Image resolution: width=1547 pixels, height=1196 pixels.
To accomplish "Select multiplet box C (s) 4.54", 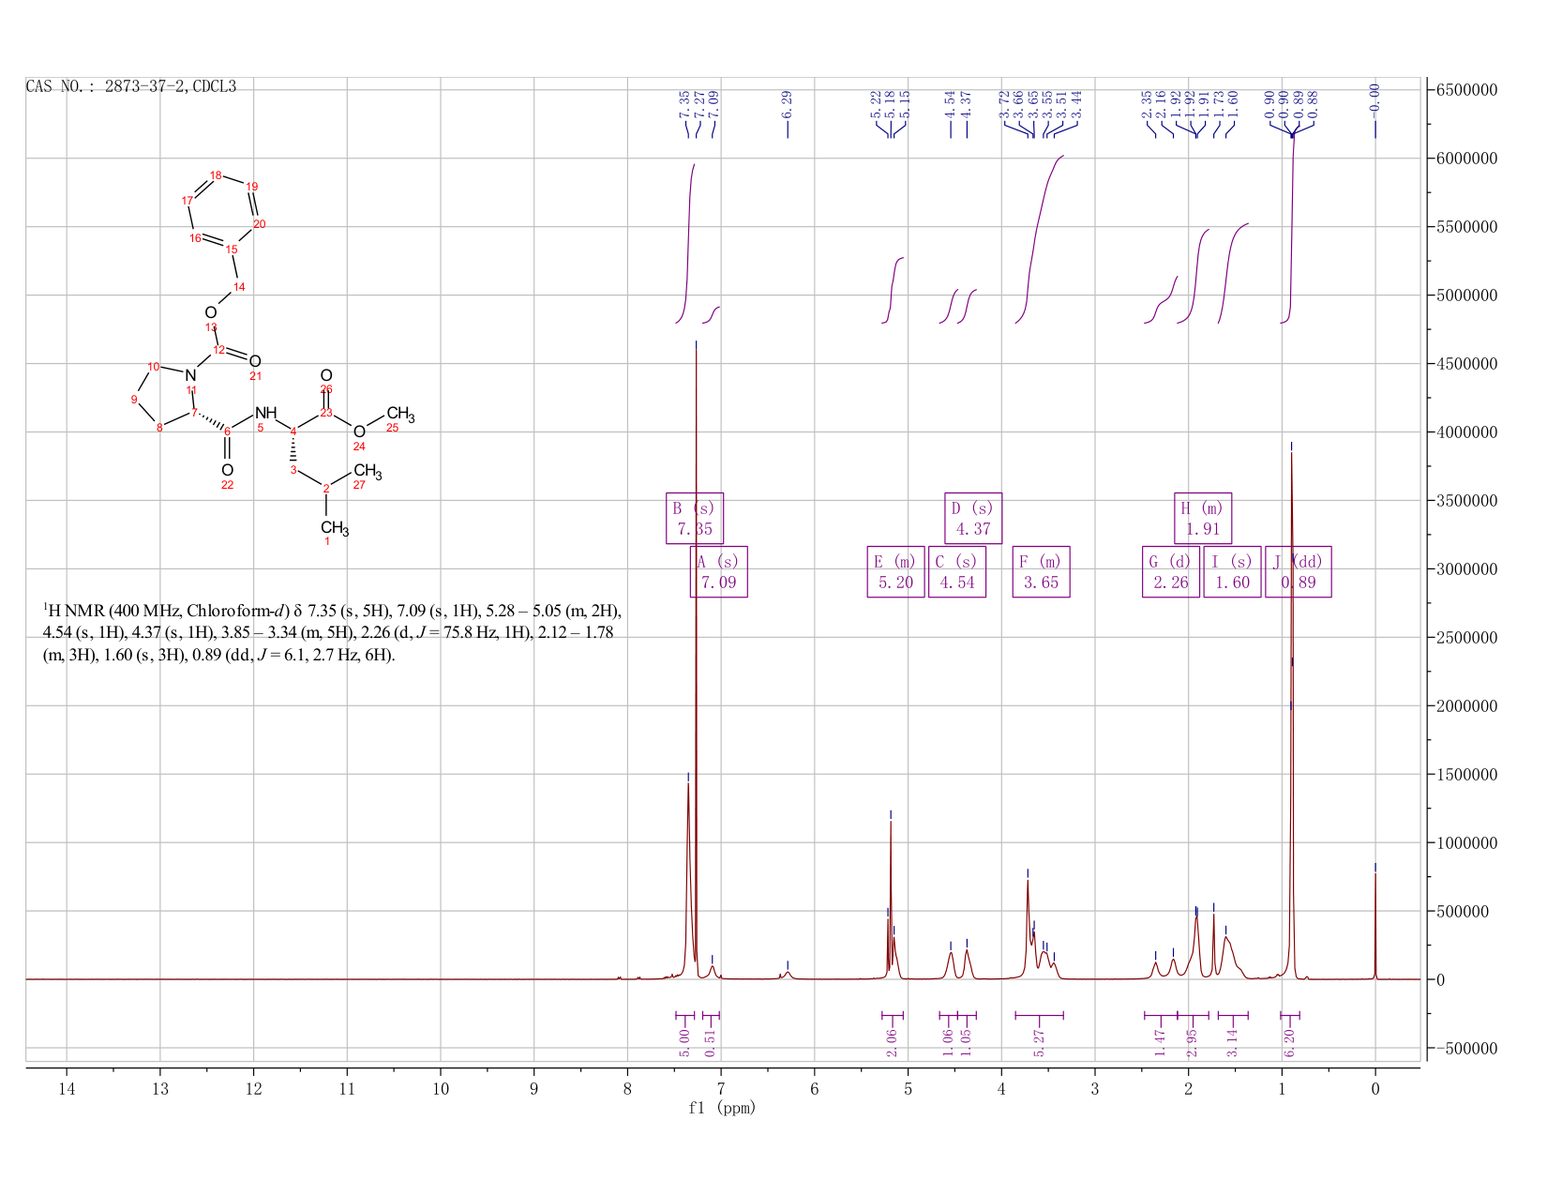I will (956, 571).
